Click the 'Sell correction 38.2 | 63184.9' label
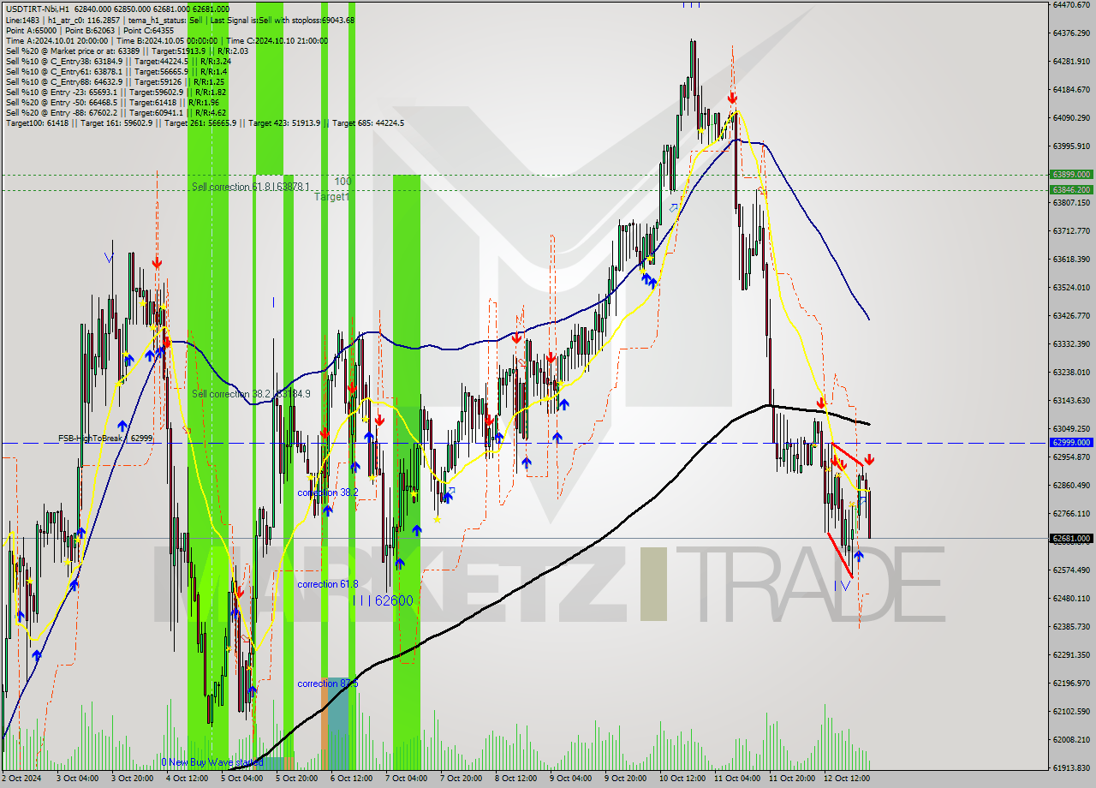Image resolution: width=1096 pixels, height=788 pixels. (x=251, y=394)
